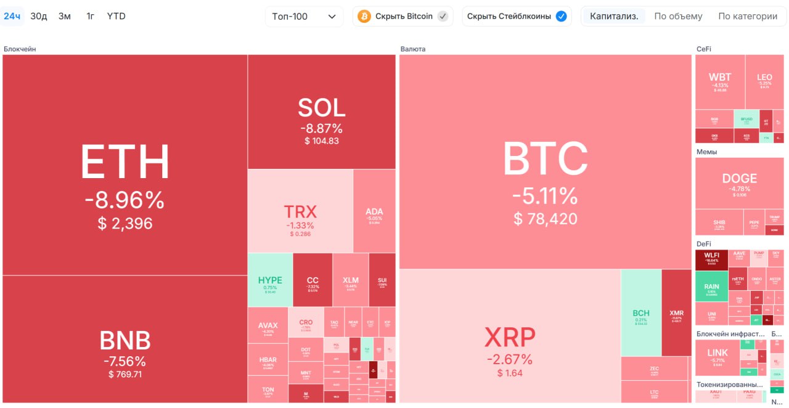The height and width of the screenshot is (408, 789).
Task: Toggle the Скрыть Bitcoin checkmark
Action: (443, 17)
